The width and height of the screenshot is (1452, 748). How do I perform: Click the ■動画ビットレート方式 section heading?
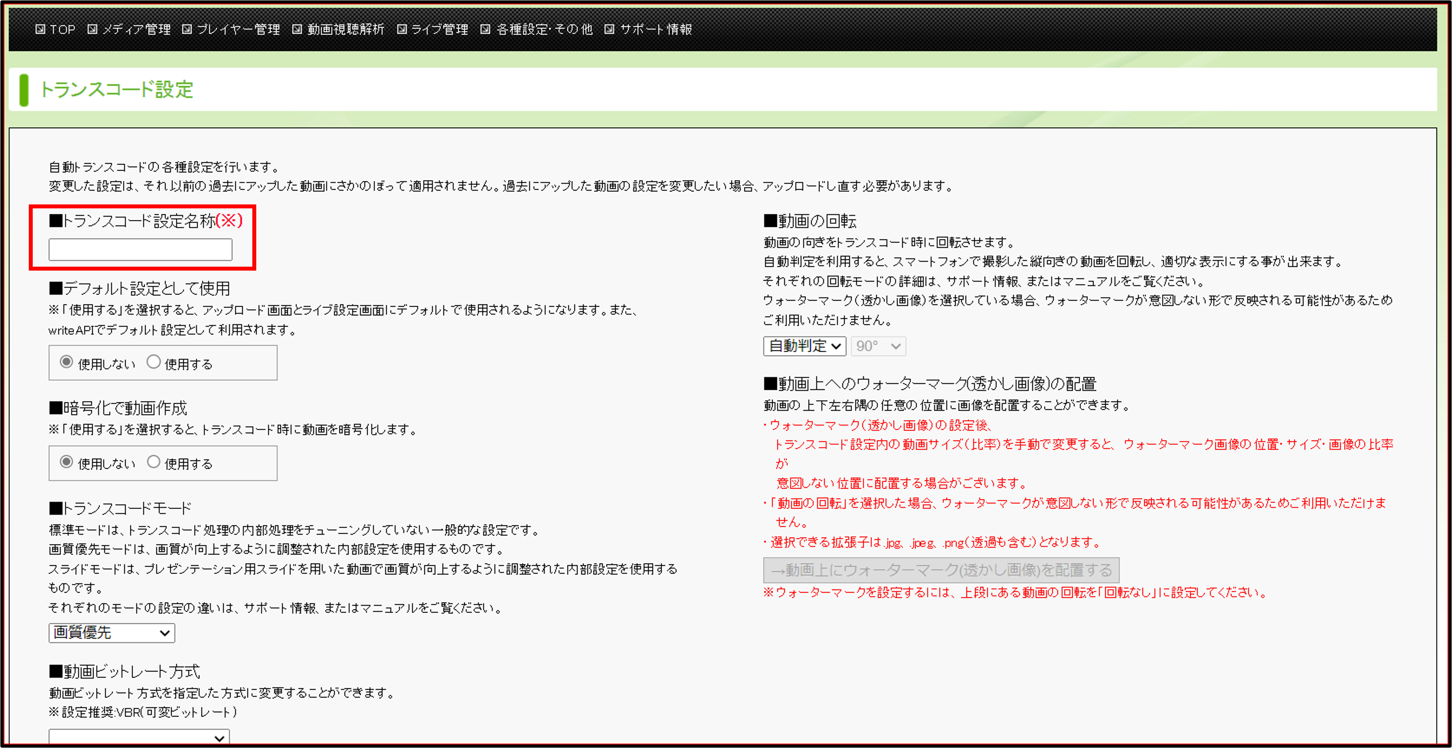[125, 671]
